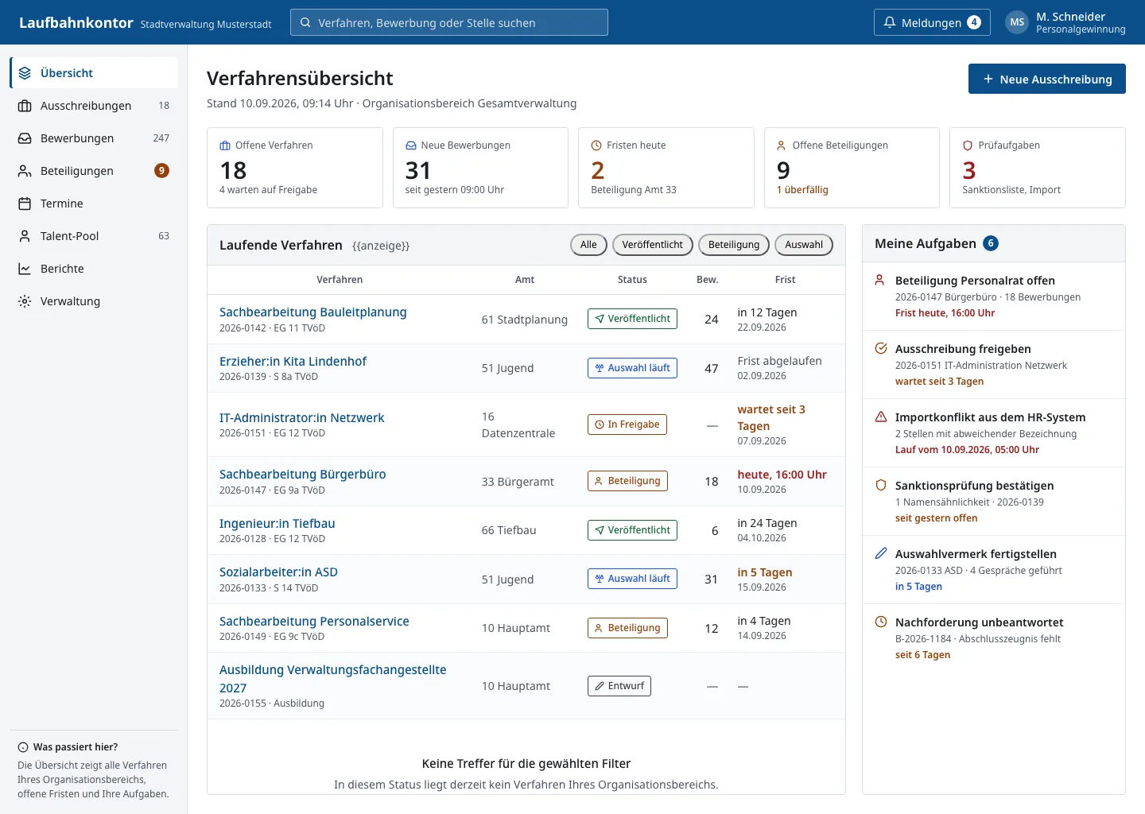Open IT-Administrator:in Netzwerk link
1145x814 pixels.
301,418
